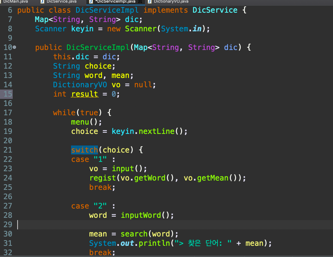This screenshot has width=333, height=257.
Task: Click the input() call on line 23
Action: click(127, 169)
